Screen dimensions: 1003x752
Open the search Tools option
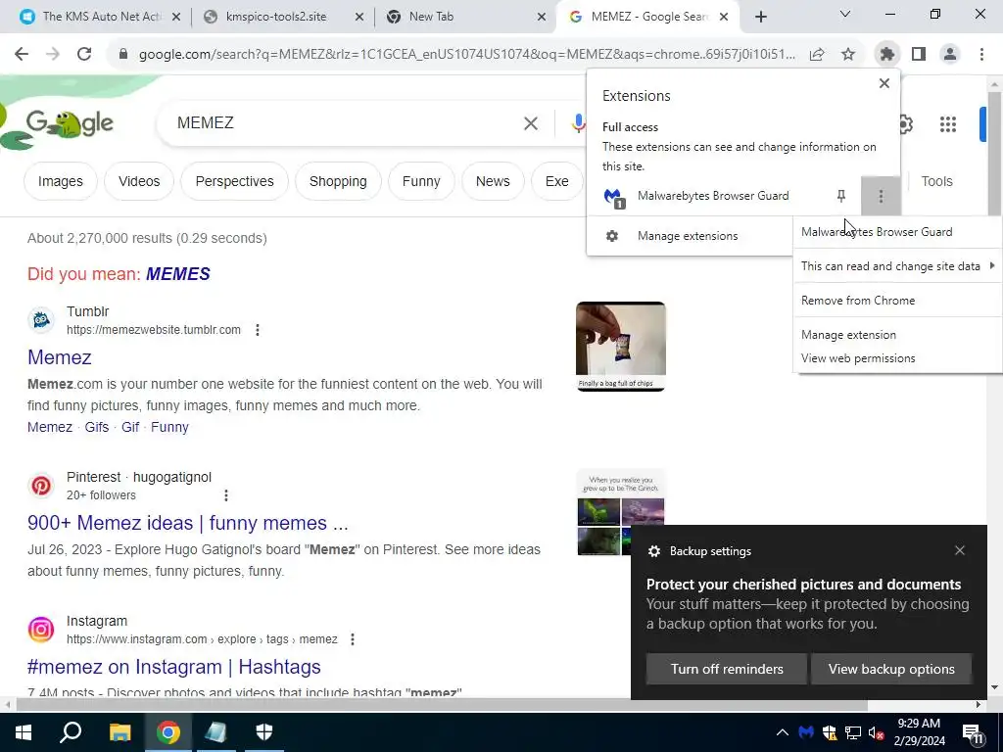[936, 181]
